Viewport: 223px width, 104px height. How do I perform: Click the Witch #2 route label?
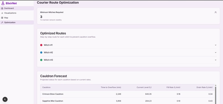(48, 52)
